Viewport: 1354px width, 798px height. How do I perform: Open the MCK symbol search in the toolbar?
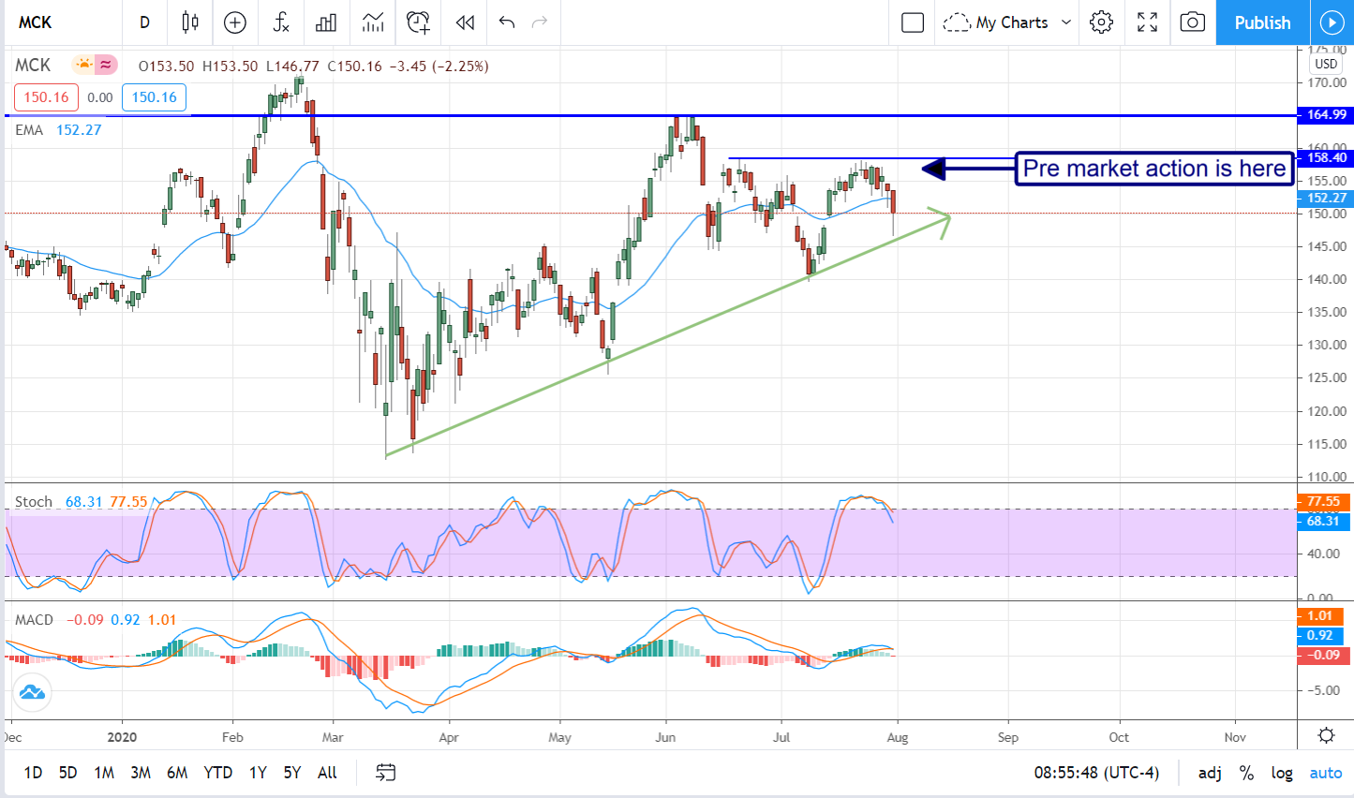click(x=36, y=22)
